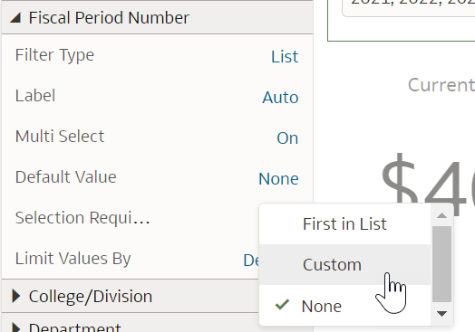Expand the College/Division section
475x332 pixels.
(15, 297)
